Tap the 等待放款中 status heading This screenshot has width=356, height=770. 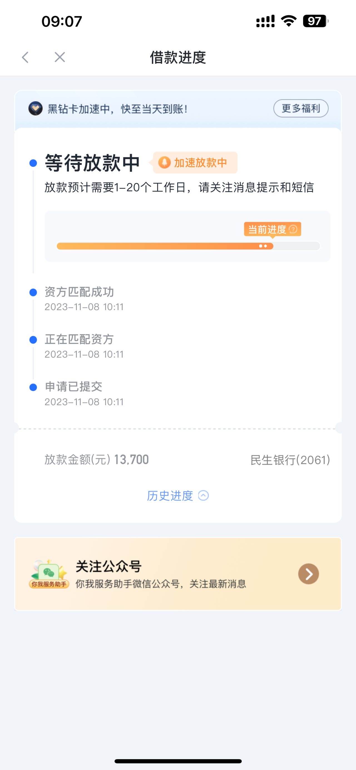92,163
